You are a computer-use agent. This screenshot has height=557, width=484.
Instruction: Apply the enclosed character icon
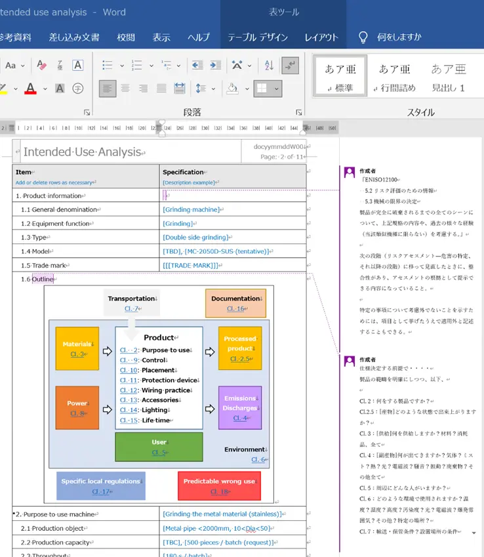tap(78, 89)
